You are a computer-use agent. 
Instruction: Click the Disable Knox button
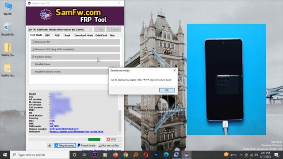[75, 64]
